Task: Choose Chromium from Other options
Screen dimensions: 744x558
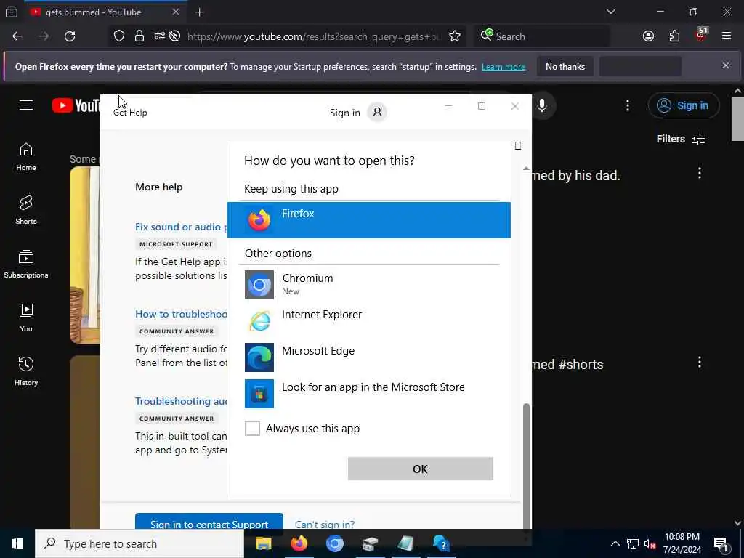Action: [x=368, y=284]
